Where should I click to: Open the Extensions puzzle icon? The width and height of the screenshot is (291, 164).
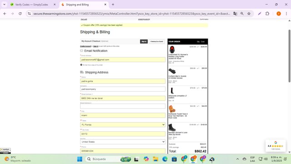pos(267,14)
